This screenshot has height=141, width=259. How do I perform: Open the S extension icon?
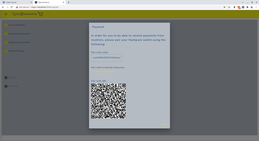tap(234, 7)
